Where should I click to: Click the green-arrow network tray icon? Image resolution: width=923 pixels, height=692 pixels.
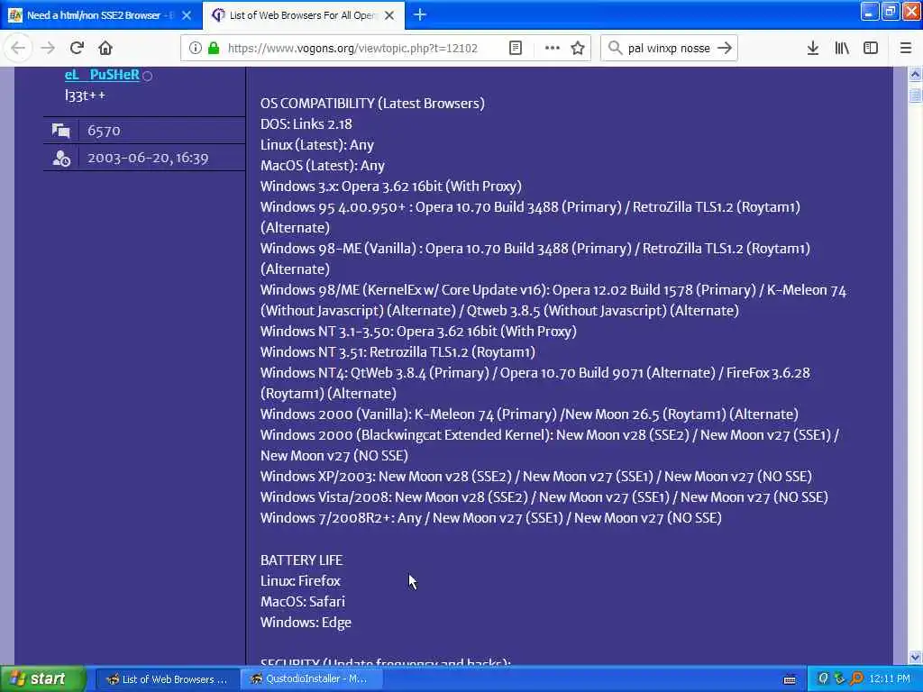(x=839, y=678)
